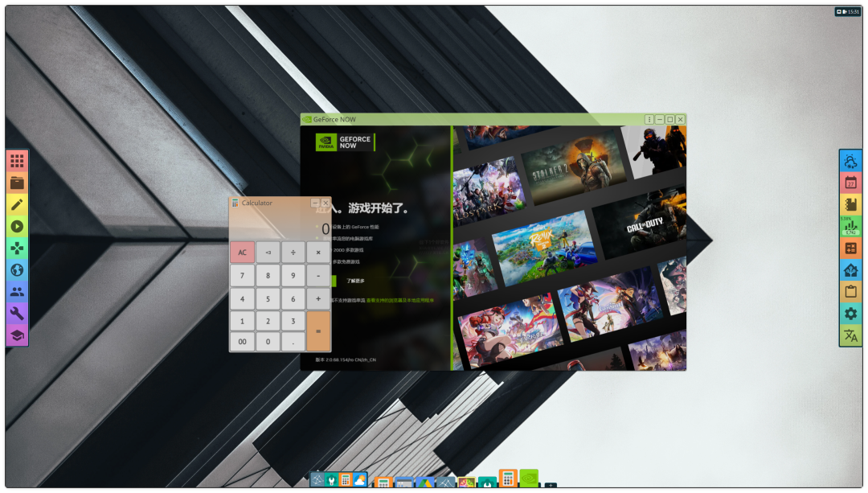Click the single 0 key in Calculator
This screenshot has width=868, height=493.
268,341
